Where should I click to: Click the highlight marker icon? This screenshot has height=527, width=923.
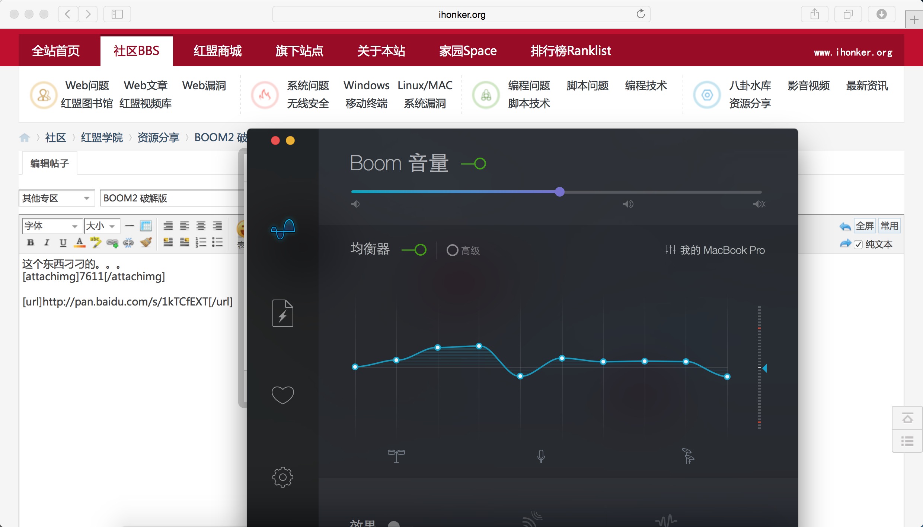(x=96, y=243)
